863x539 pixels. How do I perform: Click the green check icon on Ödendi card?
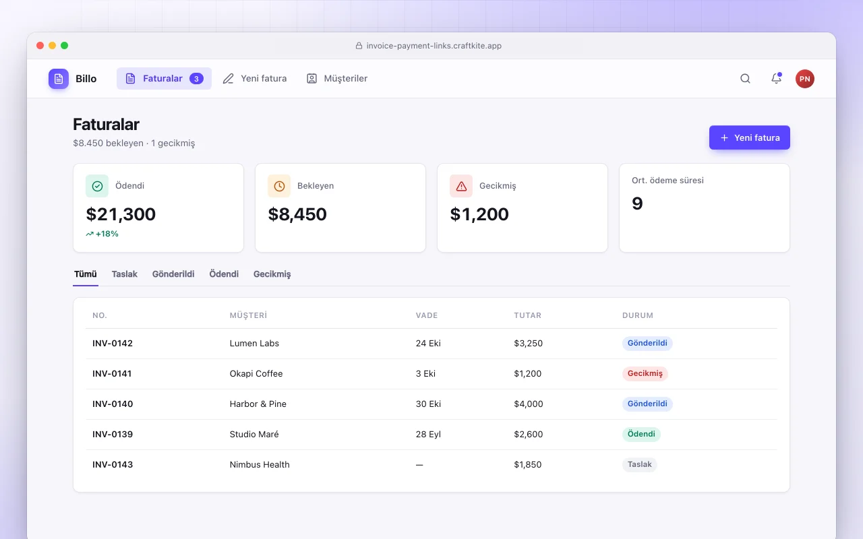[x=97, y=186]
